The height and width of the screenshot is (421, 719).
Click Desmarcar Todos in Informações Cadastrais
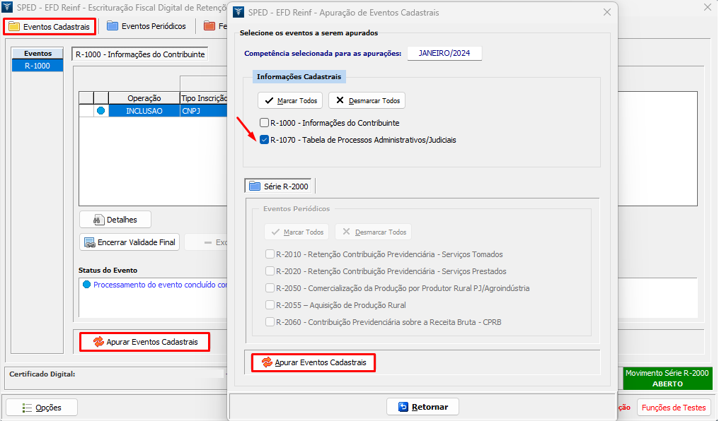pos(367,100)
